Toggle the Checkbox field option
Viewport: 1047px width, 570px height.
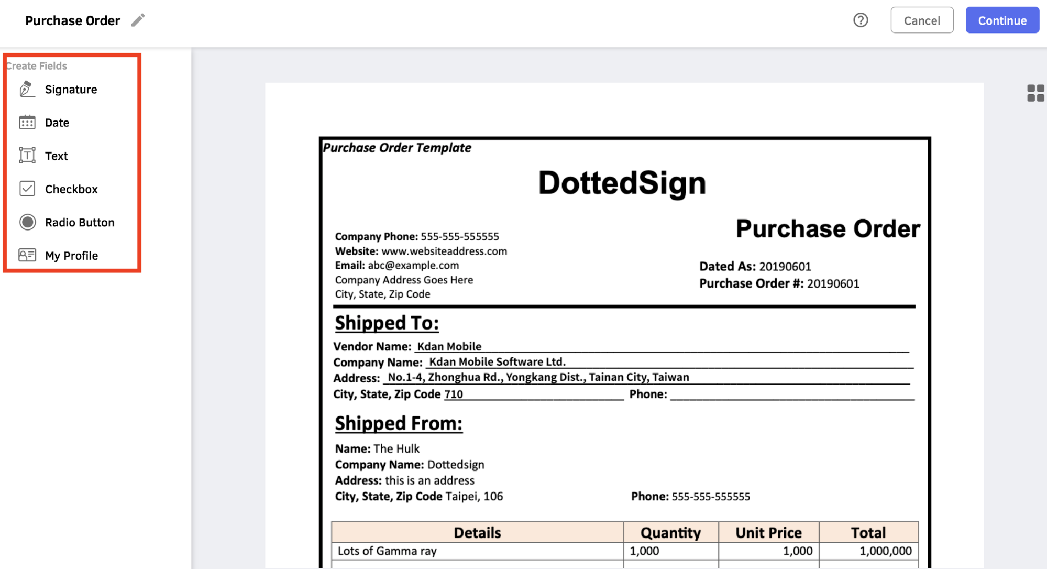click(71, 188)
